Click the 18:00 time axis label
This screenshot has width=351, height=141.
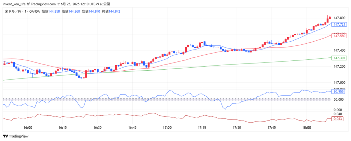coord(306,128)
